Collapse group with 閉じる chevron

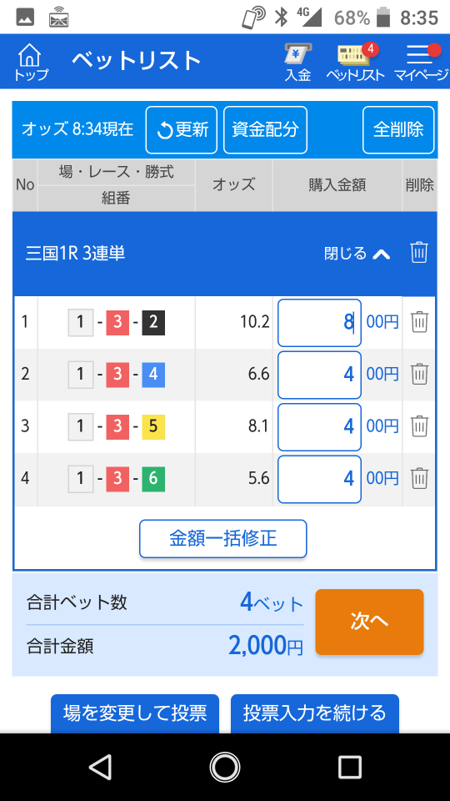[357, 254]
